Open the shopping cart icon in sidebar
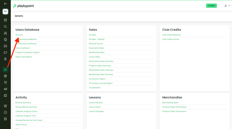Viewport: 232px width, 129px height. point(5,82)
